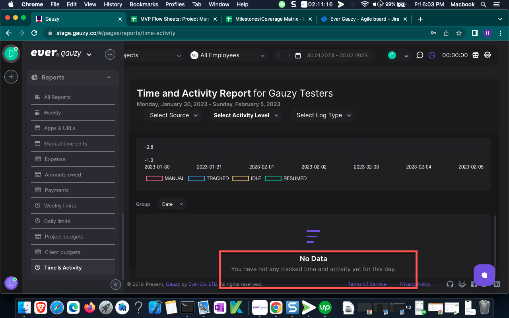The height and width of the screenshot is (318, 509).
Task: Open green user avatar dropdown in header
Action: click(398, 55)
